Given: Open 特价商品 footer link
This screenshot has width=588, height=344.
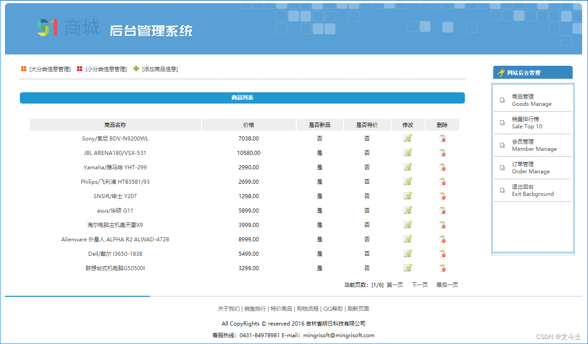Looking at the screenshot, I should [281, 309].
